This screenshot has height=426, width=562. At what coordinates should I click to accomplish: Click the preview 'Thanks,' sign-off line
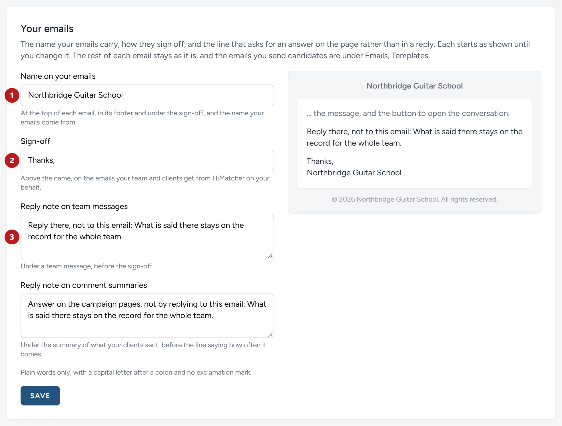(x=320, y=161)
